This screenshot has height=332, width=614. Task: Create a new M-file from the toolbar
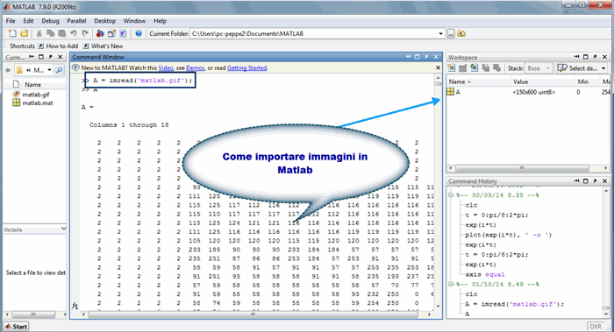(12, 33)
